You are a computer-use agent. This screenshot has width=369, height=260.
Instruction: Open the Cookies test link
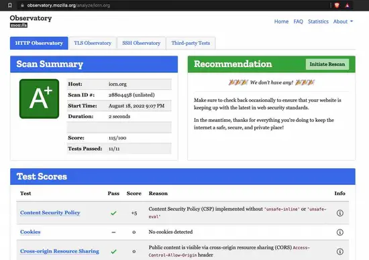tap(30, 232)
